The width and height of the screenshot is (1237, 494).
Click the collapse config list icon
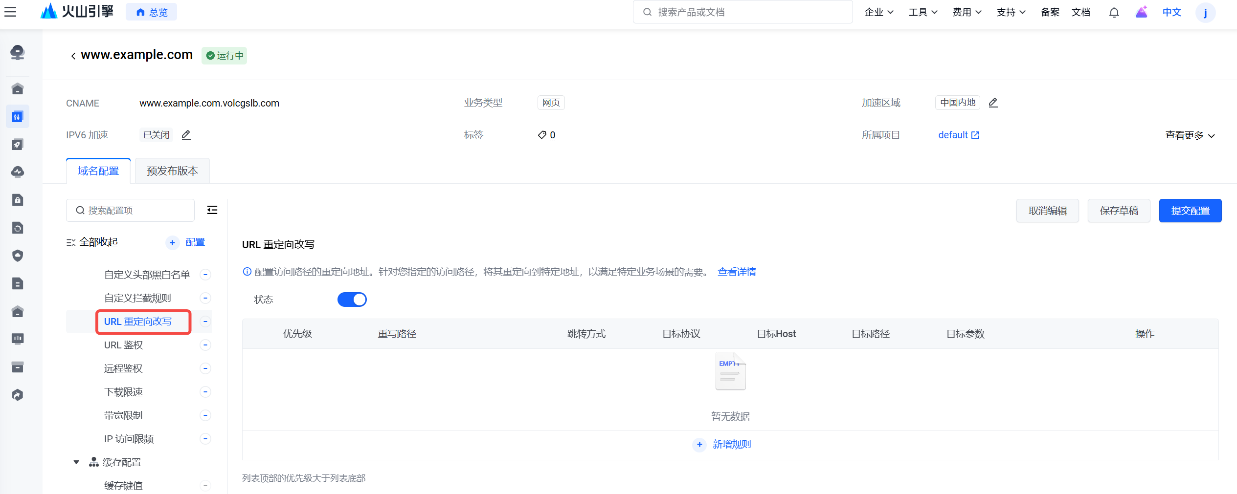click(212, 210)
